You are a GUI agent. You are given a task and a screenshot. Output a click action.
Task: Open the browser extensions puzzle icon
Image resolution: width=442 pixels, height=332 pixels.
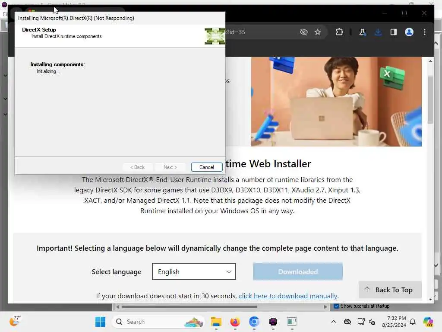(339, 32)
